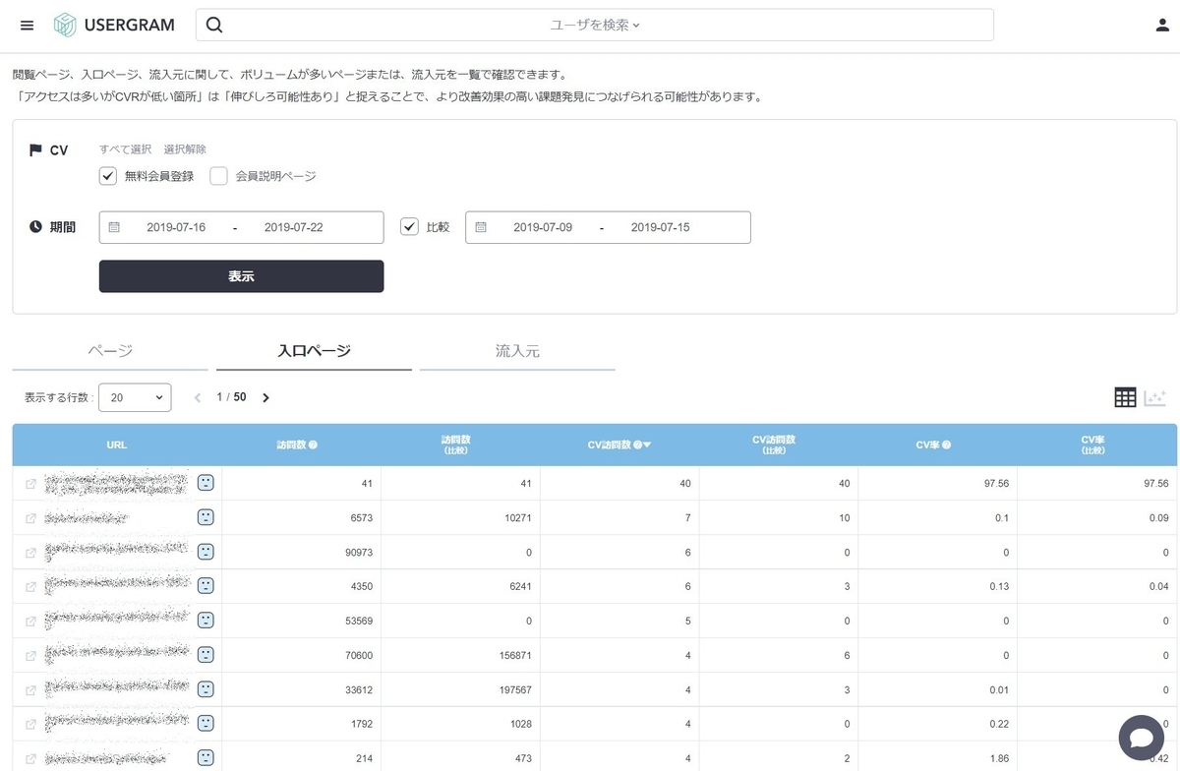Click period end date 2019-07-22
Screen dimensions: 1180x771
pos(294,227)
